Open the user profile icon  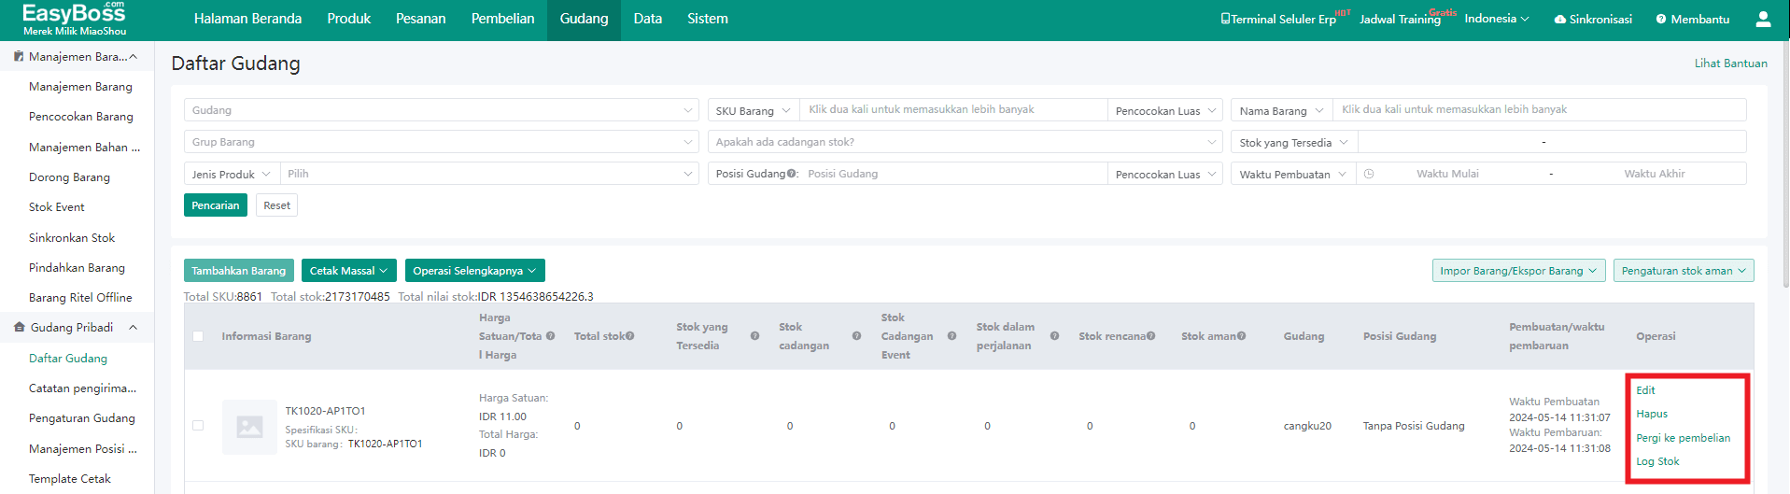[x=1763, y=19]
